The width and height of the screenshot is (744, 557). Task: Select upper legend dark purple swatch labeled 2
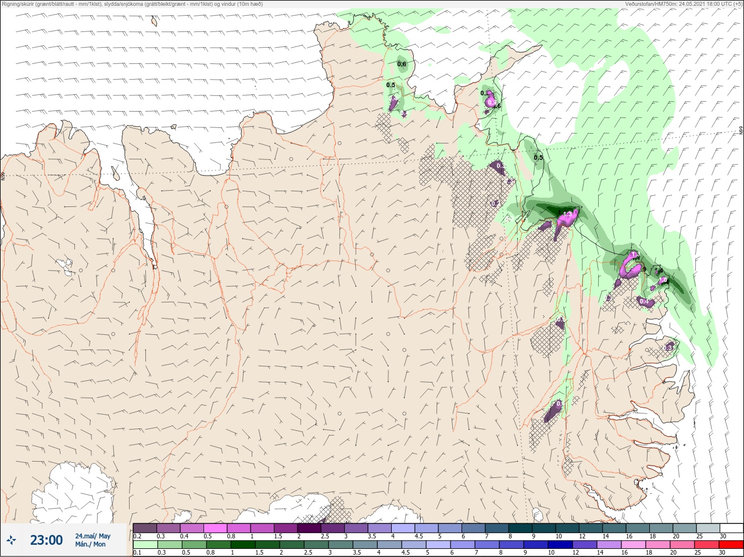[x=309, y=528]
